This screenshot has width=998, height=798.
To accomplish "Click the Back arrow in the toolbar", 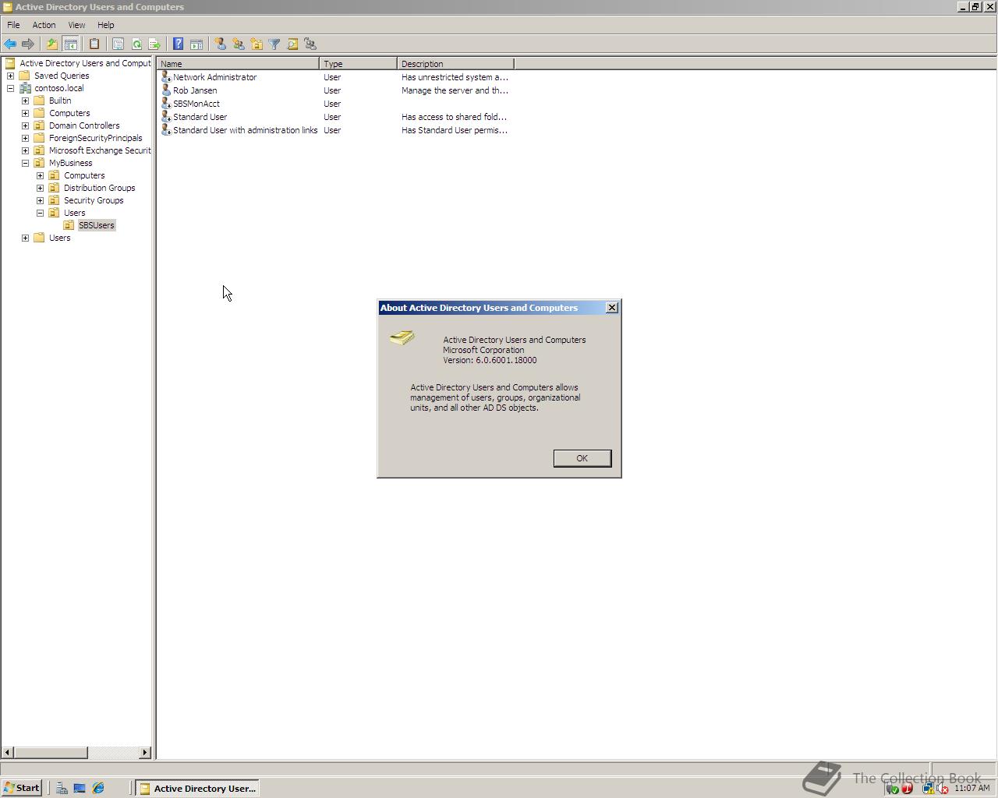I will (x=10, y=44).
